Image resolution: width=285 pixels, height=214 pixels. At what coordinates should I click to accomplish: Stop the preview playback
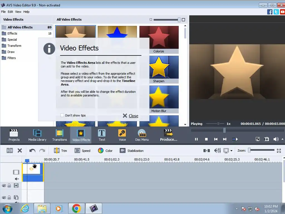coord(206,139)
